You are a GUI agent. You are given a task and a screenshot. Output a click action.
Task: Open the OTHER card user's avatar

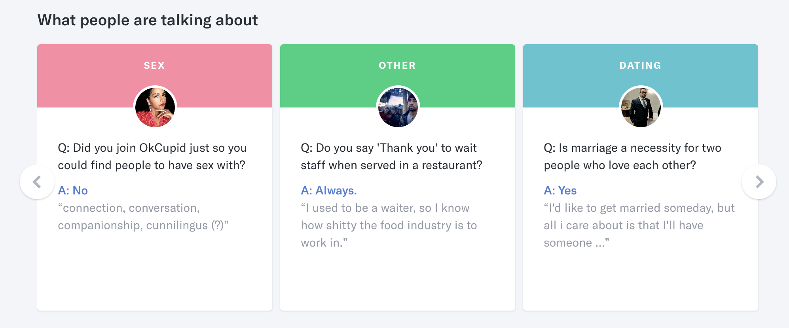398,107
